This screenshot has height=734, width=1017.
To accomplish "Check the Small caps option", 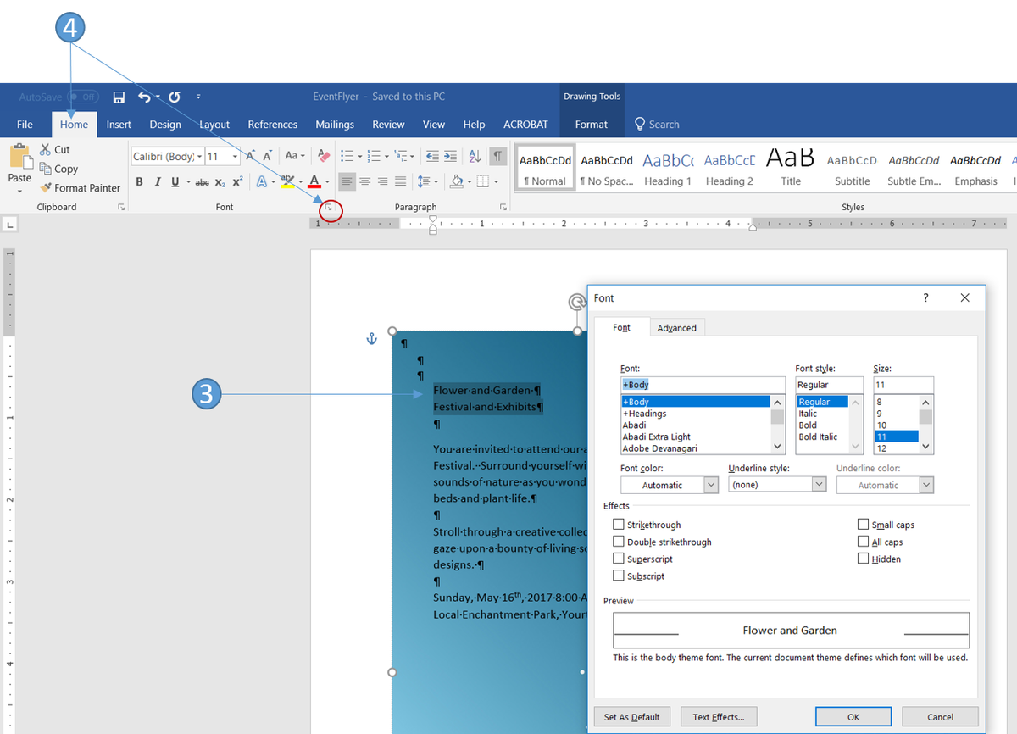I will pyautogui.click(x=863, y=525).
